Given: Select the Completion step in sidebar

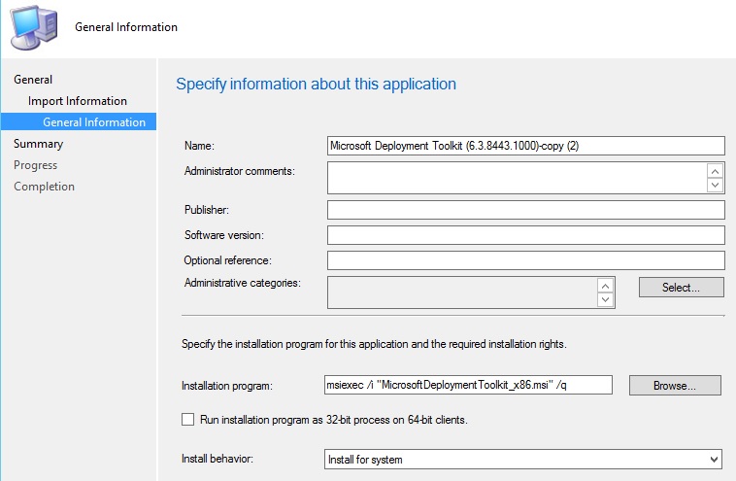Looking at the screenshot, I should coord(44,187).
